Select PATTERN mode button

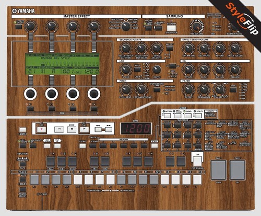pos(168,116)
